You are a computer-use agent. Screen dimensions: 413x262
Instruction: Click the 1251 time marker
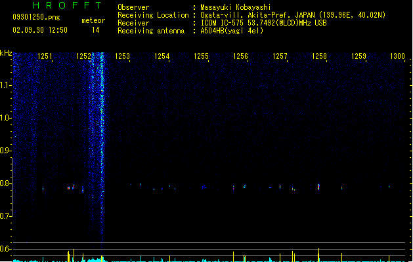tap(45, 56)
